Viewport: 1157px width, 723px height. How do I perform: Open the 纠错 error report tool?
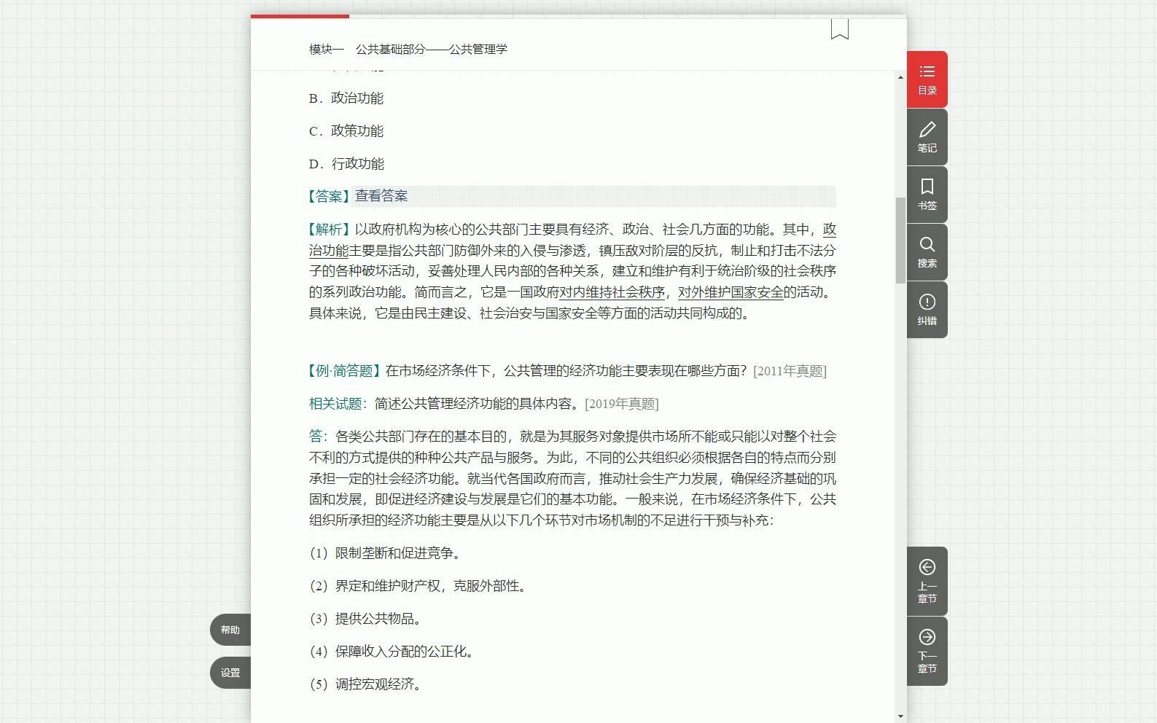(927, 310)
